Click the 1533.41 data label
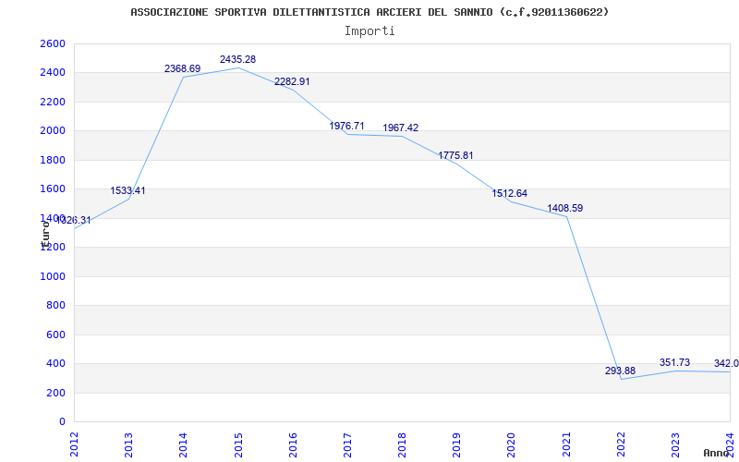The width and height of the screenshot is (739, 462). point(127,191)
